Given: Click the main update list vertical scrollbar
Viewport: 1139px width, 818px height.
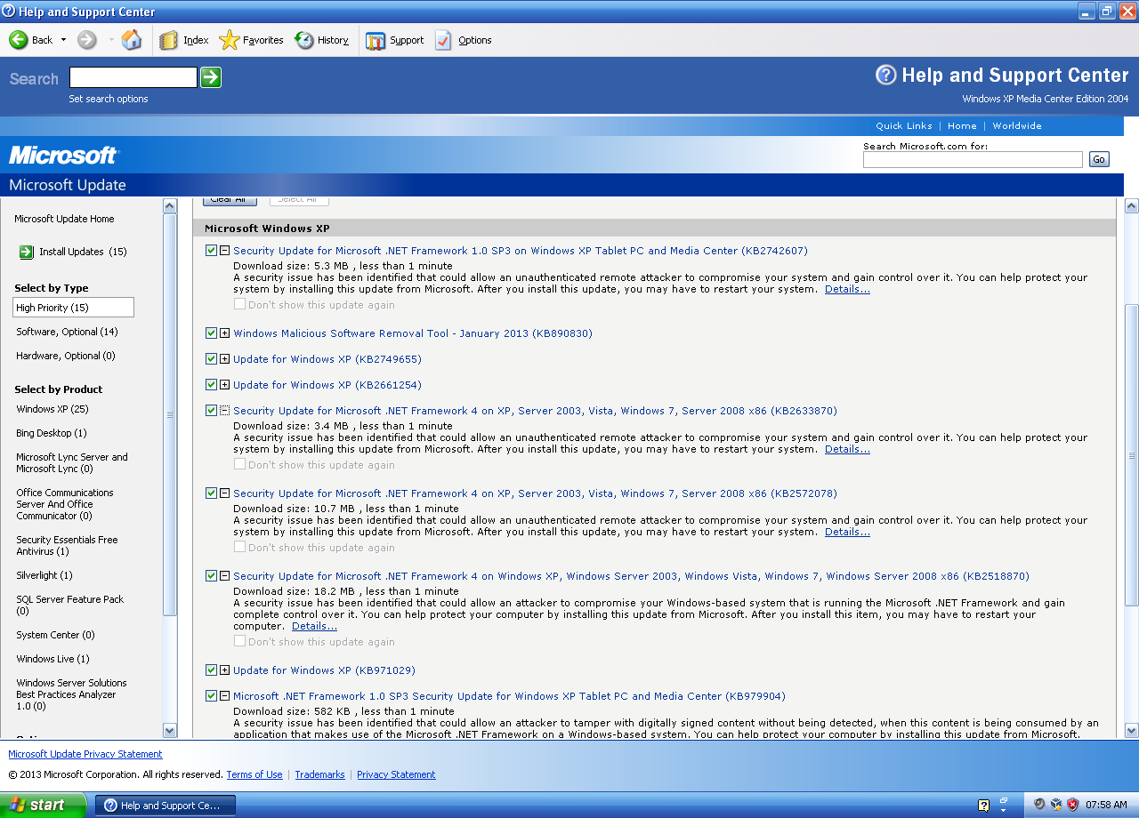Looking at the screenshot, I should tap(1131, 453).
